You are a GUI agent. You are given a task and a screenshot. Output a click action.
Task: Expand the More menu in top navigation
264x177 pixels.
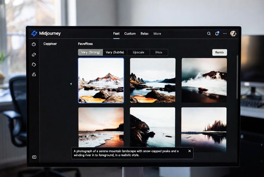(x=157, y=34)
